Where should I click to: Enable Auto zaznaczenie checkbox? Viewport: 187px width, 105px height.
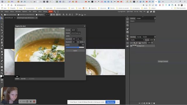pyautogui.click(x=5, y=15)
